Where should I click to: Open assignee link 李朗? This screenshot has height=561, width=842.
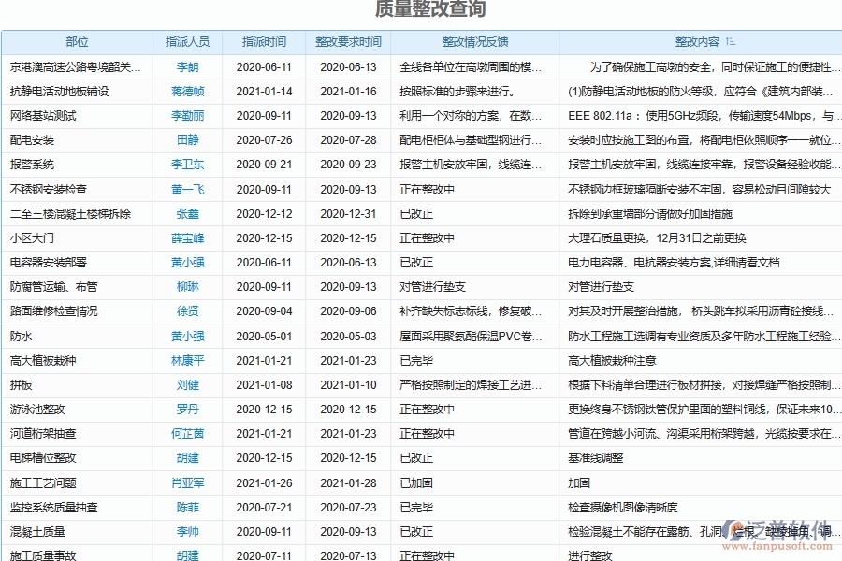click(186, 65)
